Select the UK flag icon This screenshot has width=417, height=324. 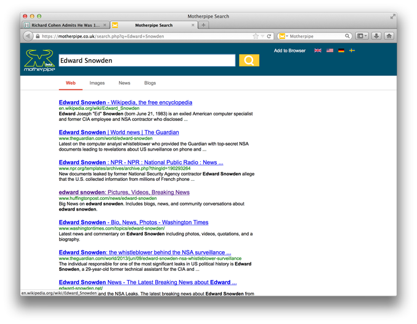[x=318, y=51]
